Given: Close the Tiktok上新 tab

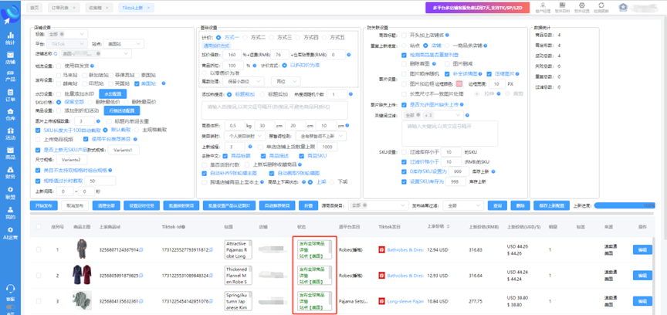Looking at the screenshot, I should pos(147,8).
